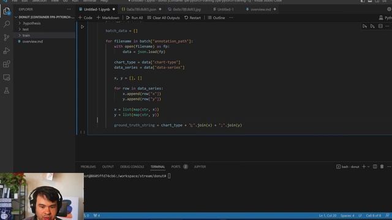Expand the train folder

(44, 35)
